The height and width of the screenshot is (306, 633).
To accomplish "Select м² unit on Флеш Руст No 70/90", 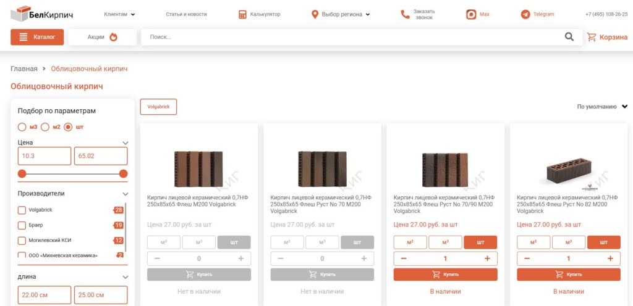I will tap(410, 242).
